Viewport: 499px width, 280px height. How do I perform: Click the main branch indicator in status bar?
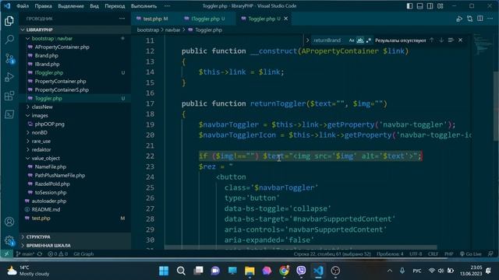point(25,254)
